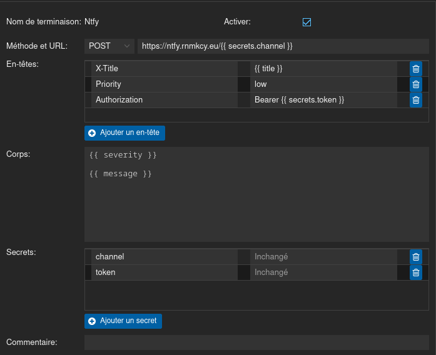Edit the low priority value cell

pyautogui.click(x=323, y=84)
